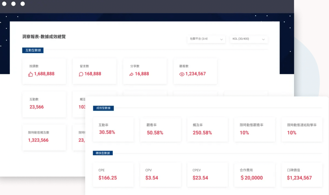Click the first white window control dot
This screenshot has width=329, height=195.
click(4, 4)
